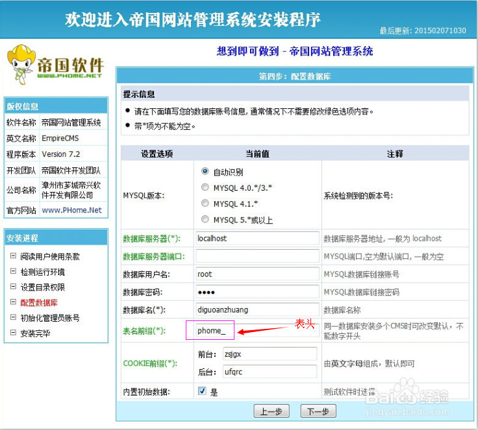Select the 初始化管理员账号 step text

click(x=50, y=318)
